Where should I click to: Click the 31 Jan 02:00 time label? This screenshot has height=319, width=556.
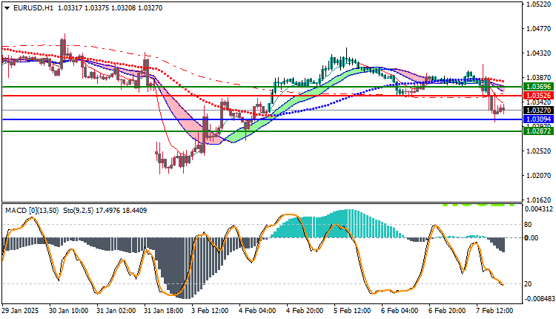[x=116, y=311]
